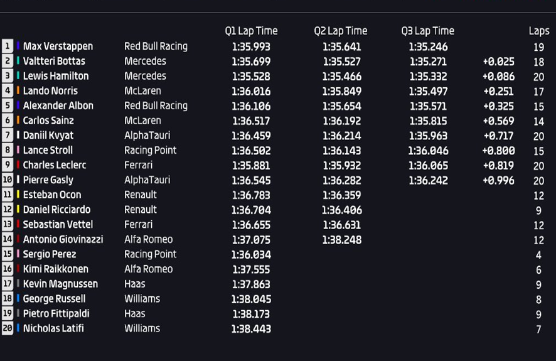Click Max Verstappen's blue team color bar
Screen dimensions: 556x361
tap(18, 46)
